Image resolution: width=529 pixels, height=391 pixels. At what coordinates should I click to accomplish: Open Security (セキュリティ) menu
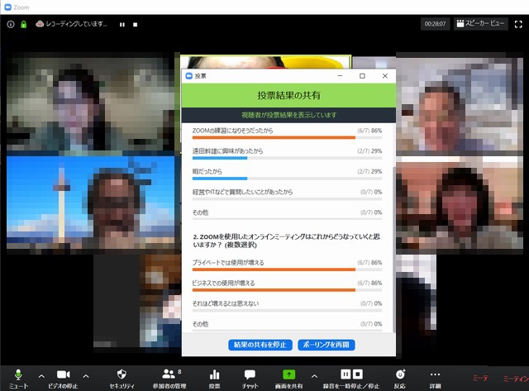click(x=122, y=378)
